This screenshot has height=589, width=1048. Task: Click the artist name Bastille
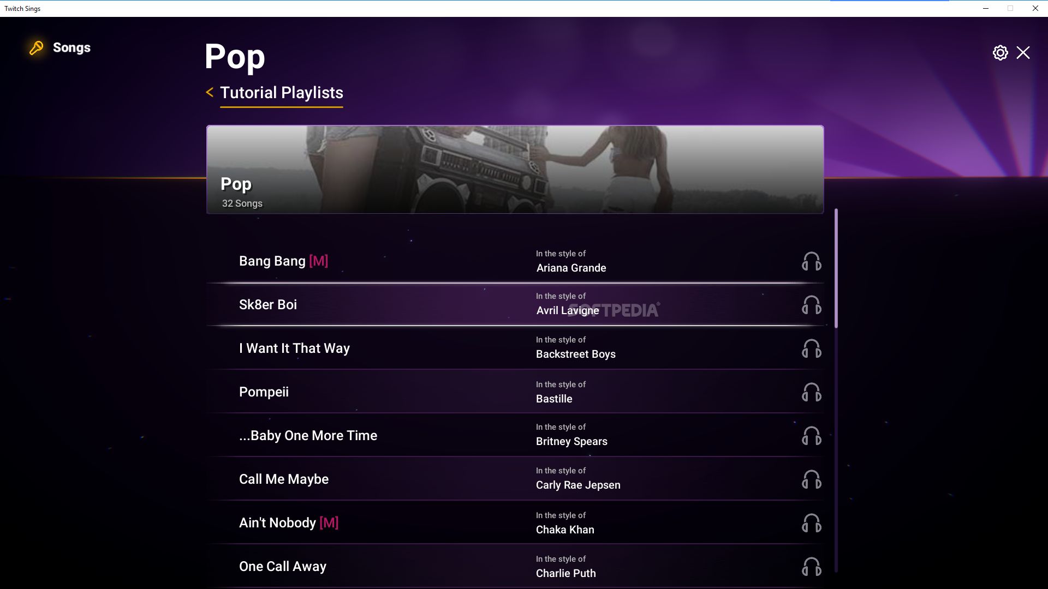click(x=554, y=399)
